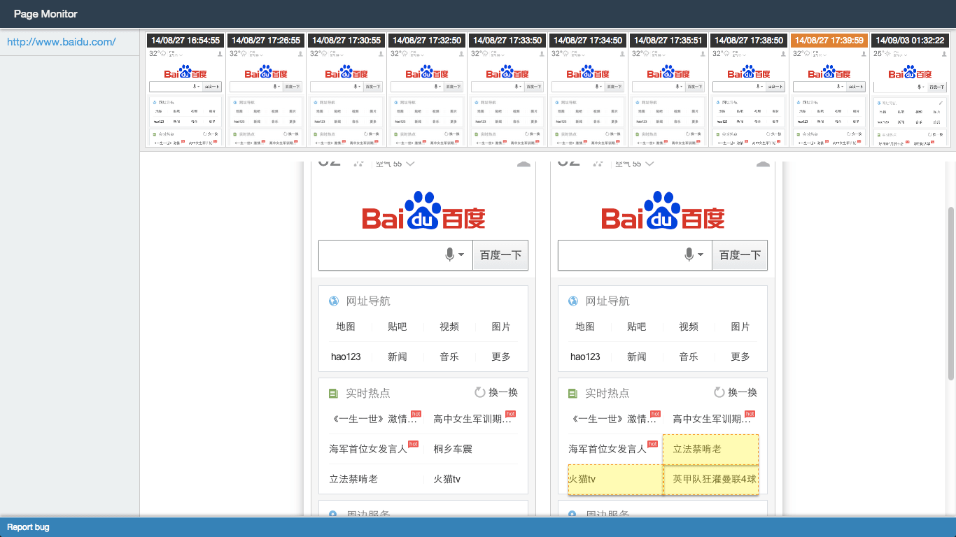Screen dimensions: 956x537
Task: Select the 14/09/03 01:32:22 snapshot thumbnail
Action: point(910,90)
